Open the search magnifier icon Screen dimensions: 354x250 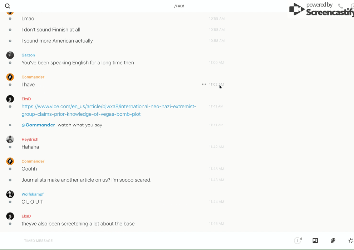pyautogui.click(x=8, y=6)
